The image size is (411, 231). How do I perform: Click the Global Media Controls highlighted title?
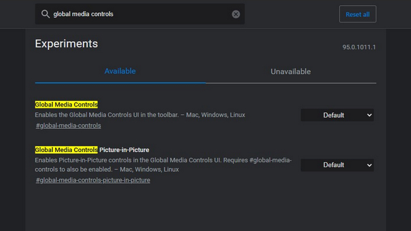66,105
